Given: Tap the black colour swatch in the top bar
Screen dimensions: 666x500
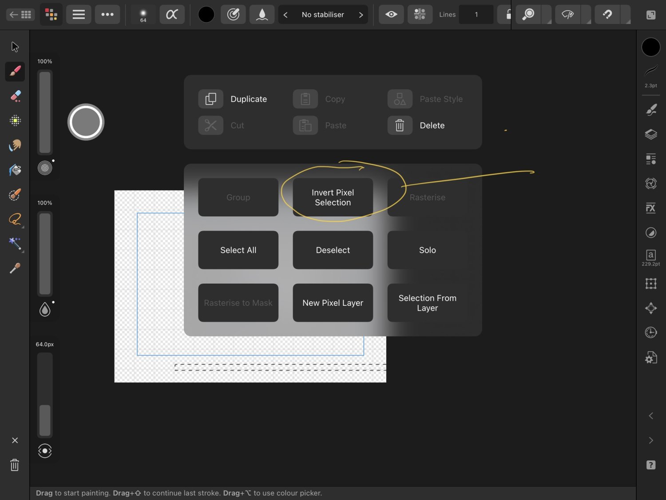Looking at the screenshot, I should 206,14.
